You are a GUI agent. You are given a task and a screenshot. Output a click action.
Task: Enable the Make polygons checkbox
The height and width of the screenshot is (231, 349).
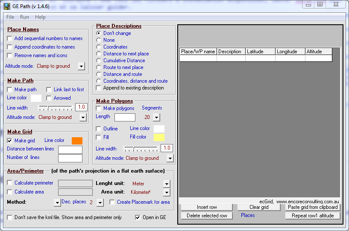98,108
